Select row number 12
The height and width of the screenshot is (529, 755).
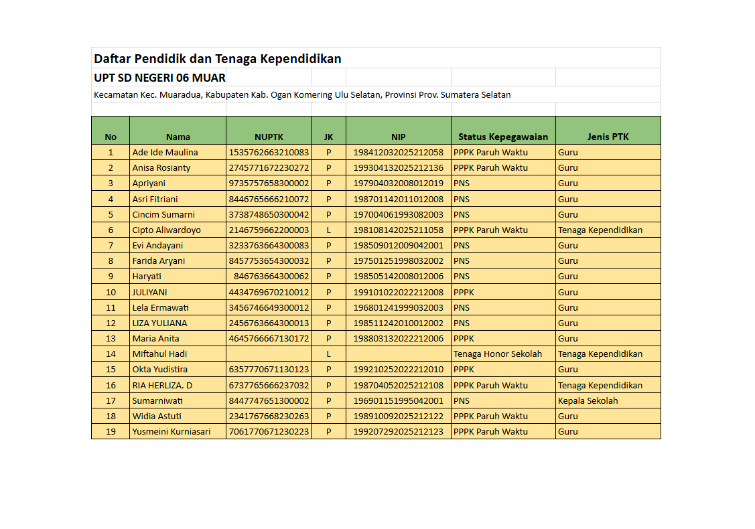[111, 323]
